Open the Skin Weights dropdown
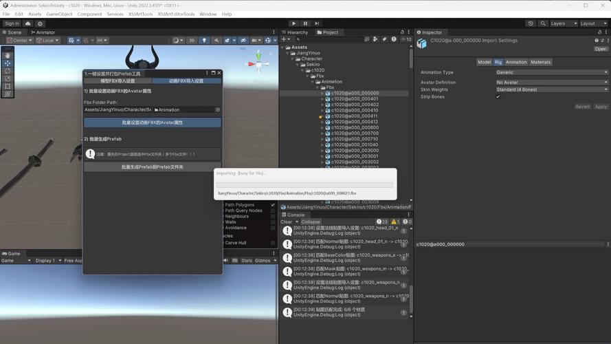The image size is (611, 344). (552, 89)
